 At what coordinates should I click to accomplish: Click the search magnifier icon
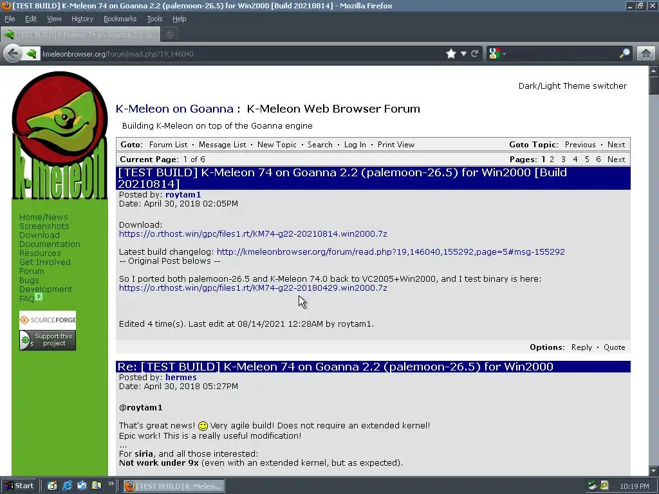click(624, 54)
